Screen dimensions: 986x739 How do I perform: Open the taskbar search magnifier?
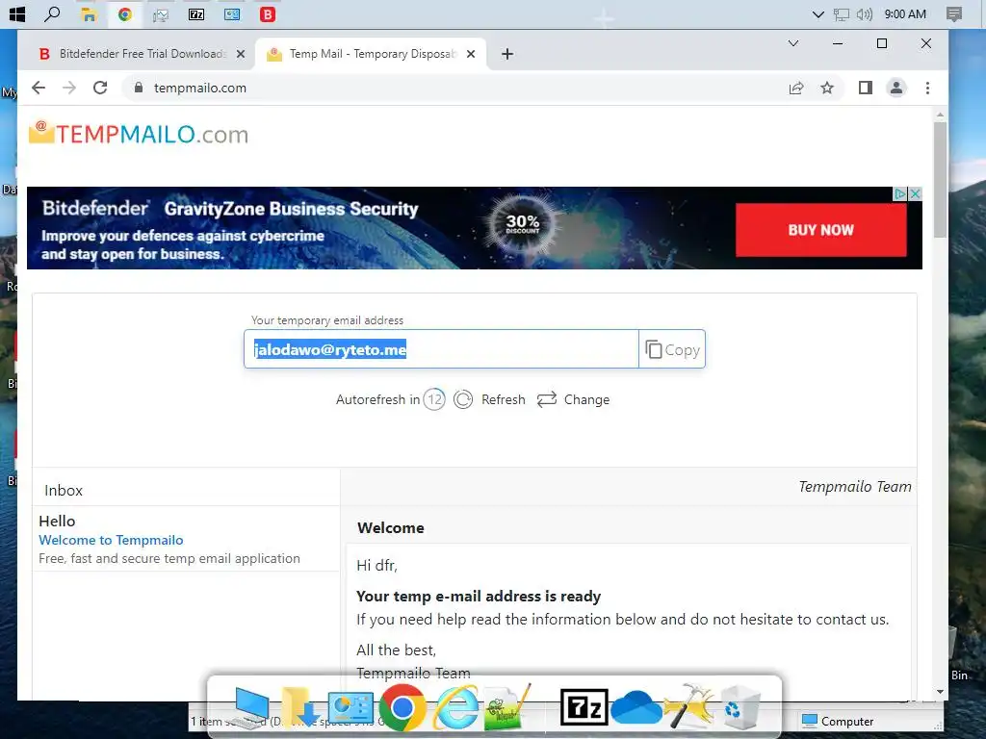(52, 13)
